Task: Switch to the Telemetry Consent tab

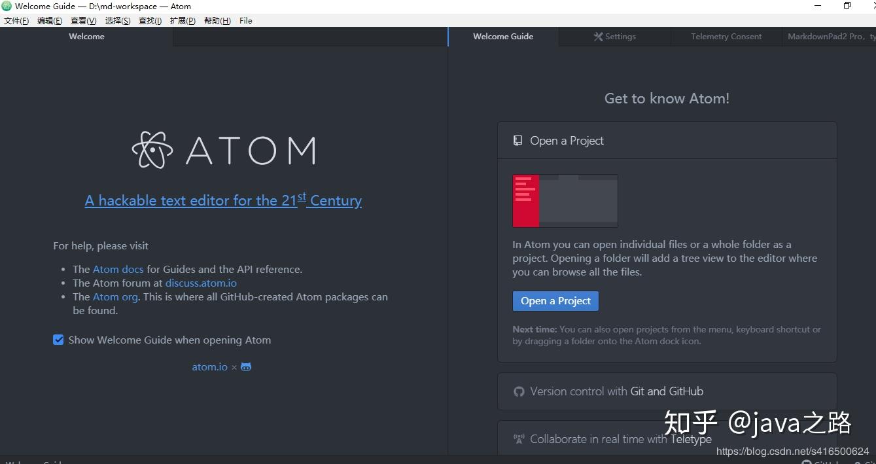Action: (726, 37)
